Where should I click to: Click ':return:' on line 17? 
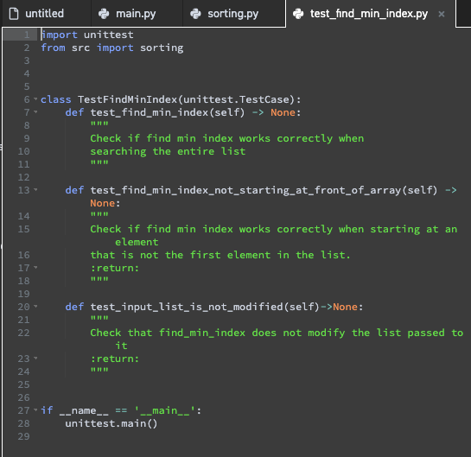point(115,268)
